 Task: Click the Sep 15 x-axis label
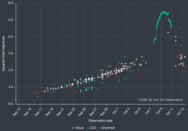pos(27,112)
